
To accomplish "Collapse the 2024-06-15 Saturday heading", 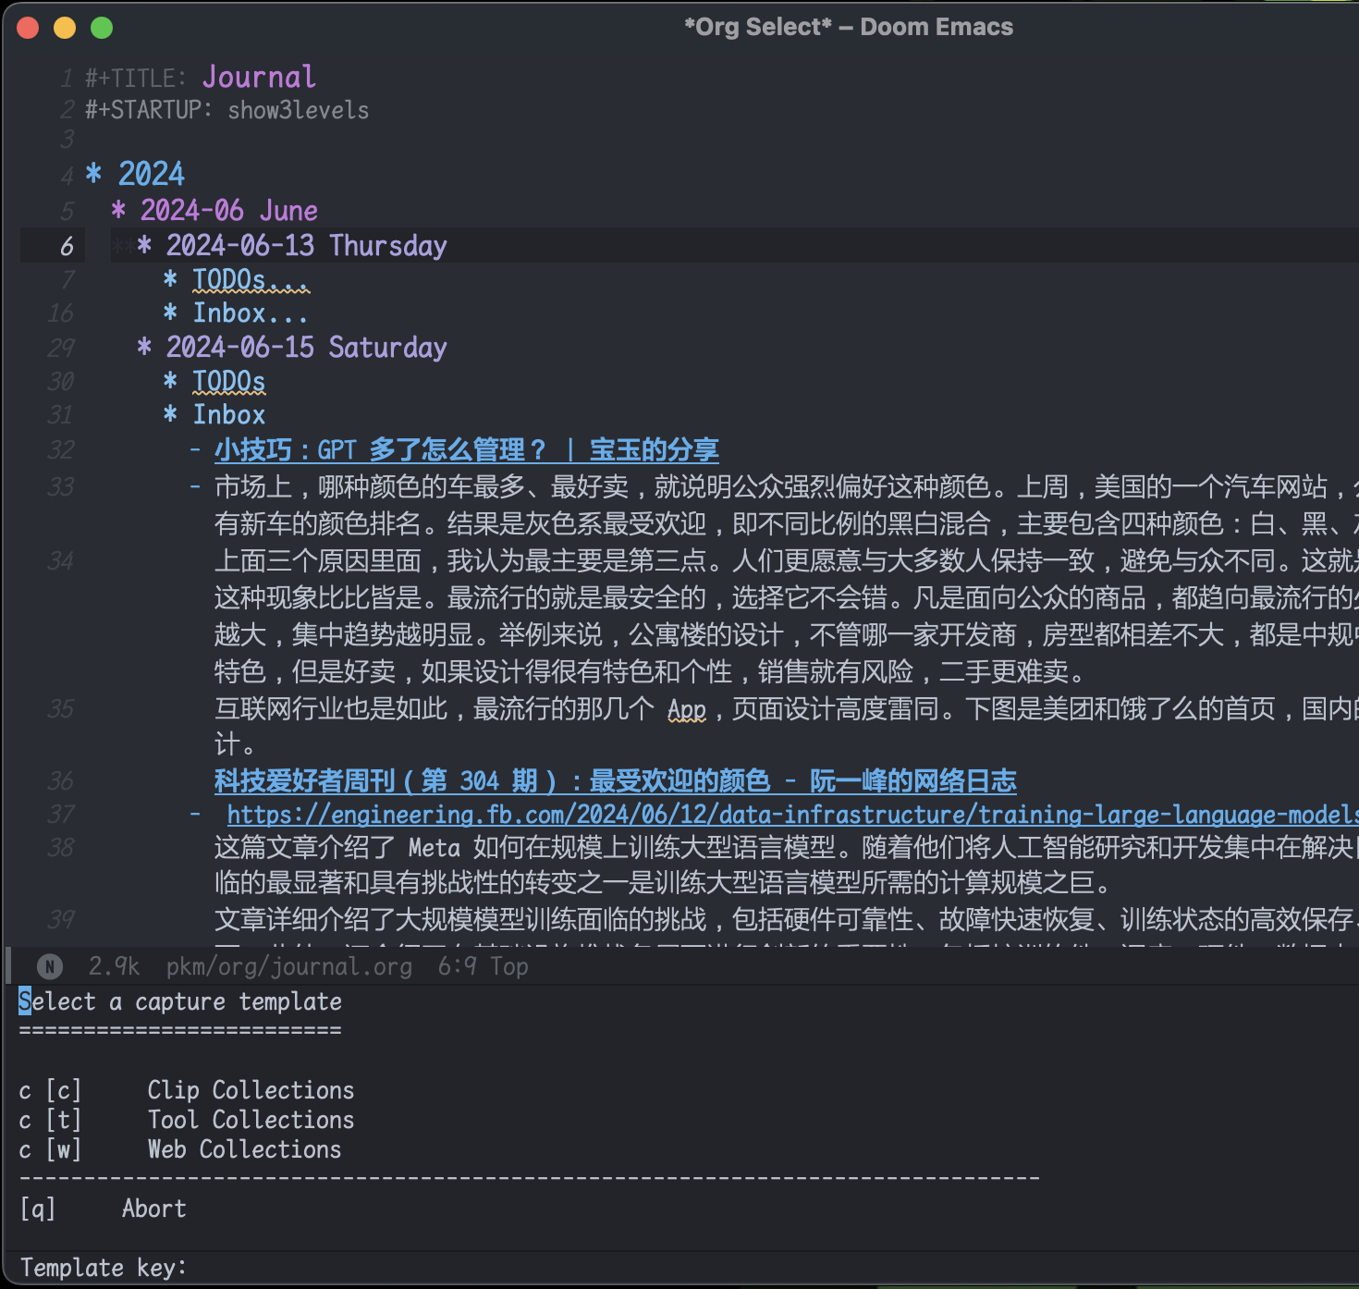I will tap(305, 348).
